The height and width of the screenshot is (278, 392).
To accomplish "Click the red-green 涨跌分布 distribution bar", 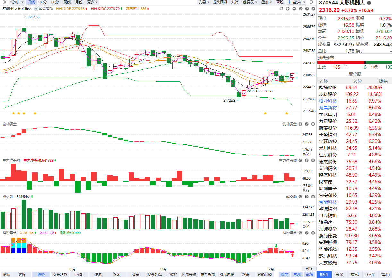I will click(x=354, y=62).
